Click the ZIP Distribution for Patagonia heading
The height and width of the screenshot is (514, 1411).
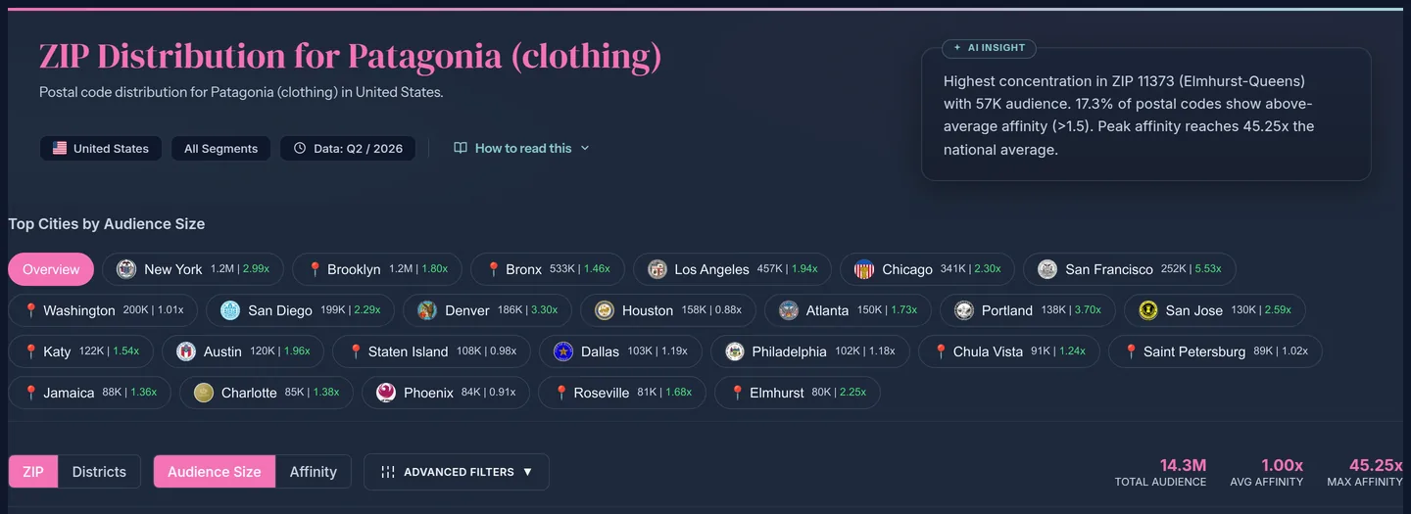tap(350, 57)
